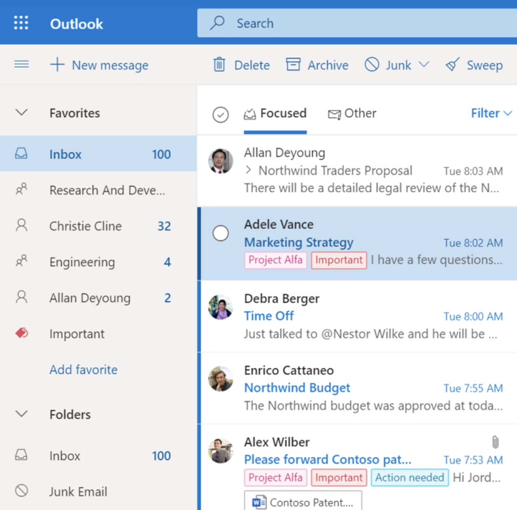Click the Other tab envelope icon

coord(334,114)
